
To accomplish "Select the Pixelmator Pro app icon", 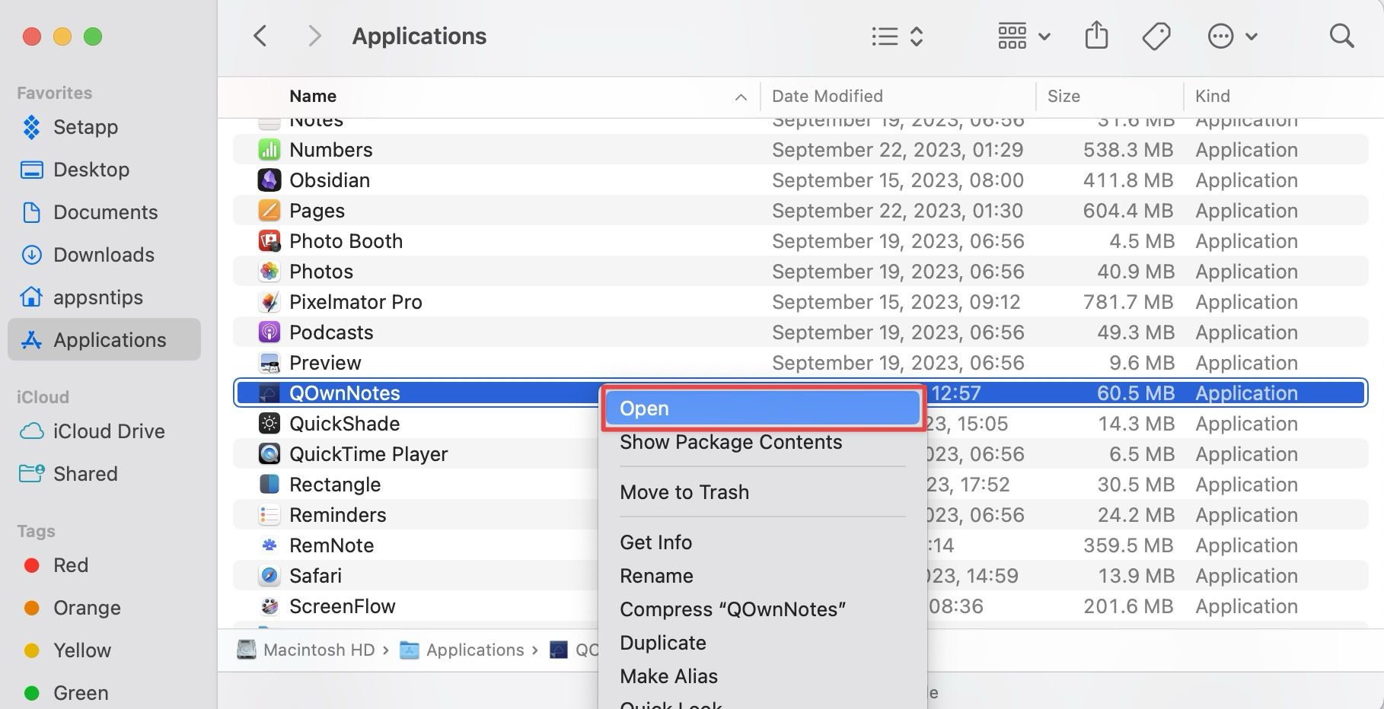I will (x=269, y=302).
